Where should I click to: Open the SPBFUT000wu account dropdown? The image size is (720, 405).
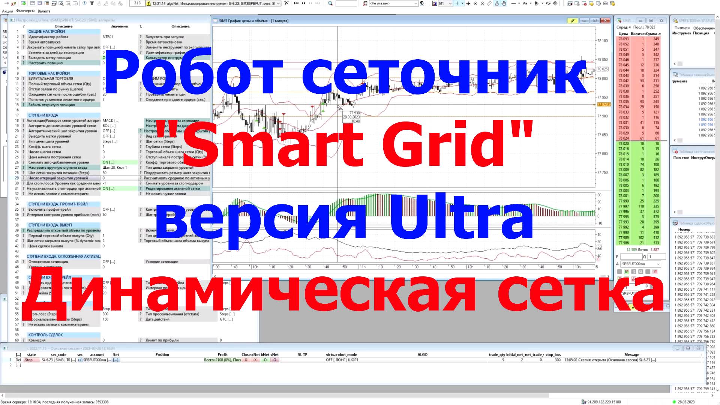[658, 264]
